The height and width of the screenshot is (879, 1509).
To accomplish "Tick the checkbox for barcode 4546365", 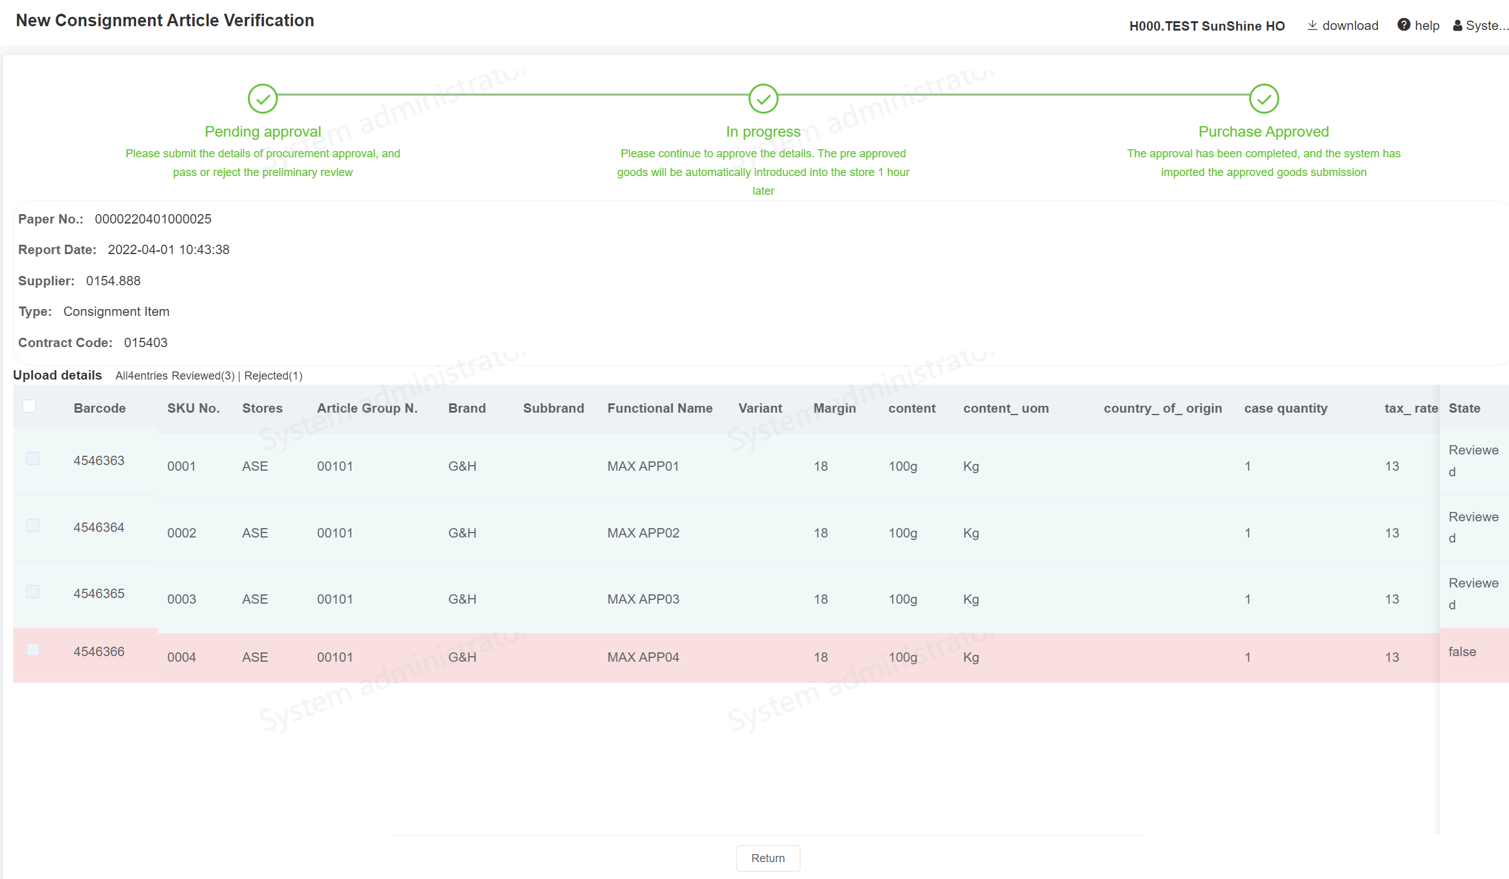I will coord(33,592).
